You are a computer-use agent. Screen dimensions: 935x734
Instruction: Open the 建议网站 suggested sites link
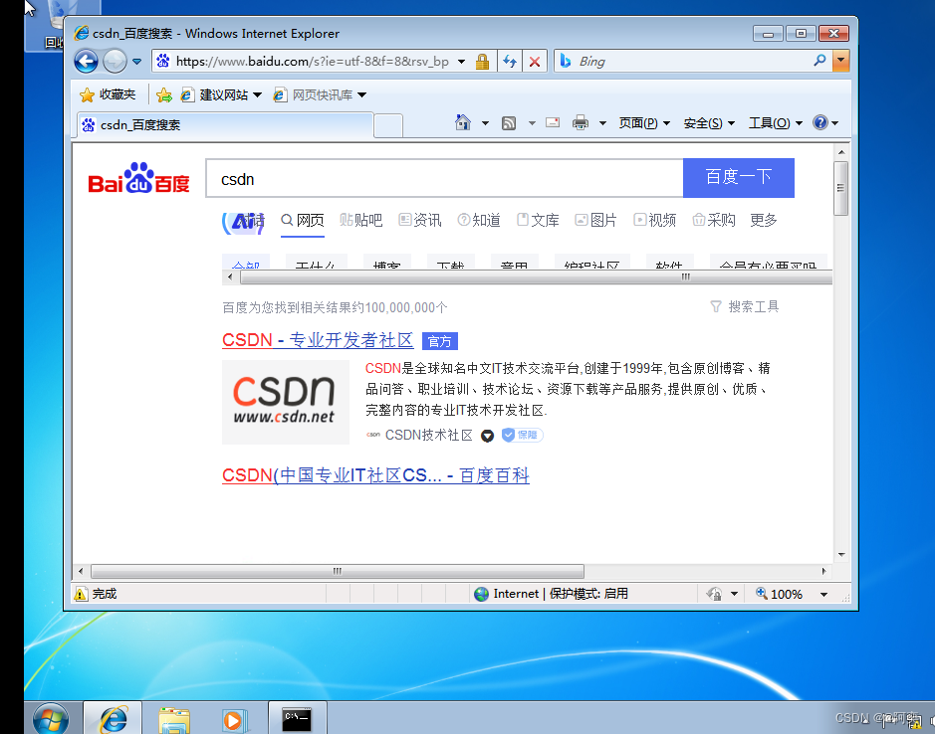[x=221, y=94]
